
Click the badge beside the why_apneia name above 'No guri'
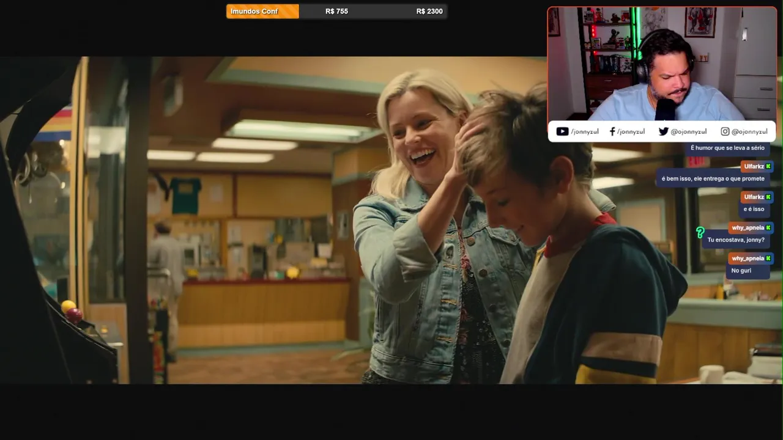coord(768,258)
